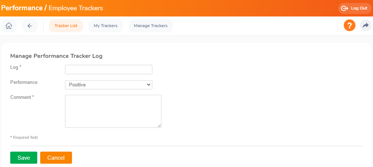This screenshot has width=373, height=167.
Task: Click the Comment field label
Action: tap(21, 97)
